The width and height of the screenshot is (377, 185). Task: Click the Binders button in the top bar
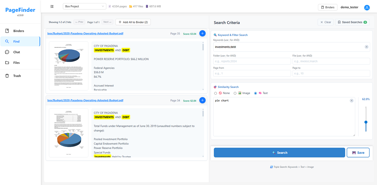[328, 7]
